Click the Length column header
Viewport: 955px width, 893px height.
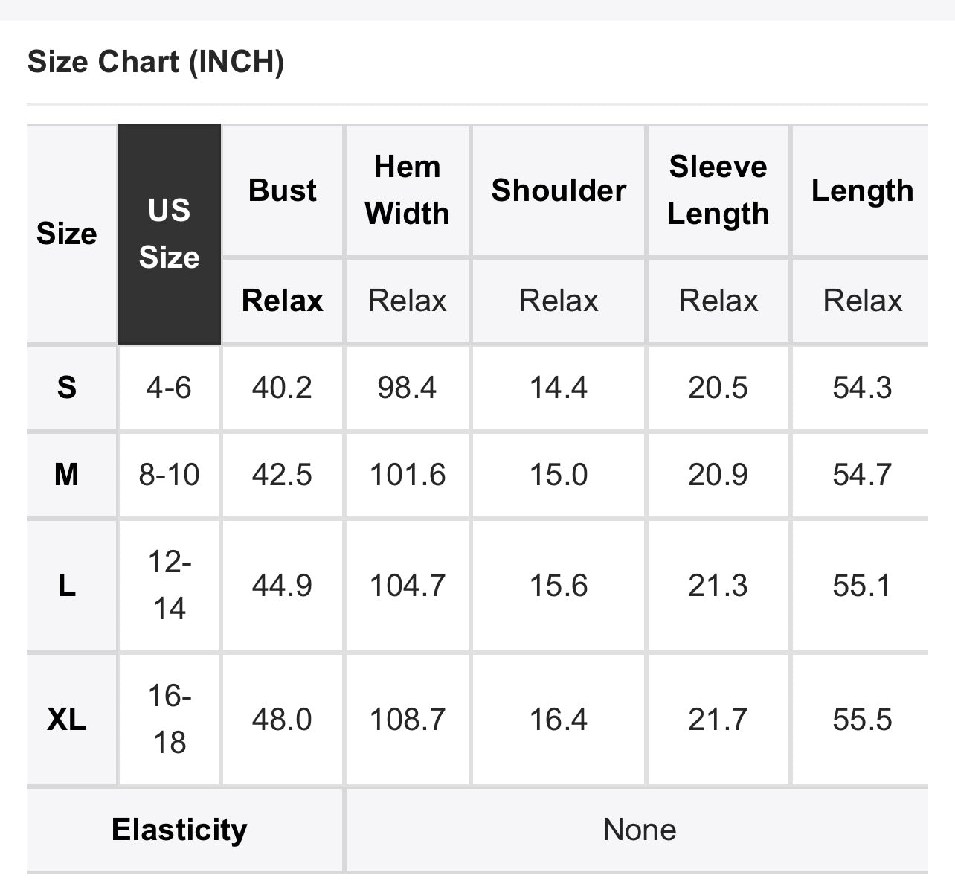[x=862, y=191]
